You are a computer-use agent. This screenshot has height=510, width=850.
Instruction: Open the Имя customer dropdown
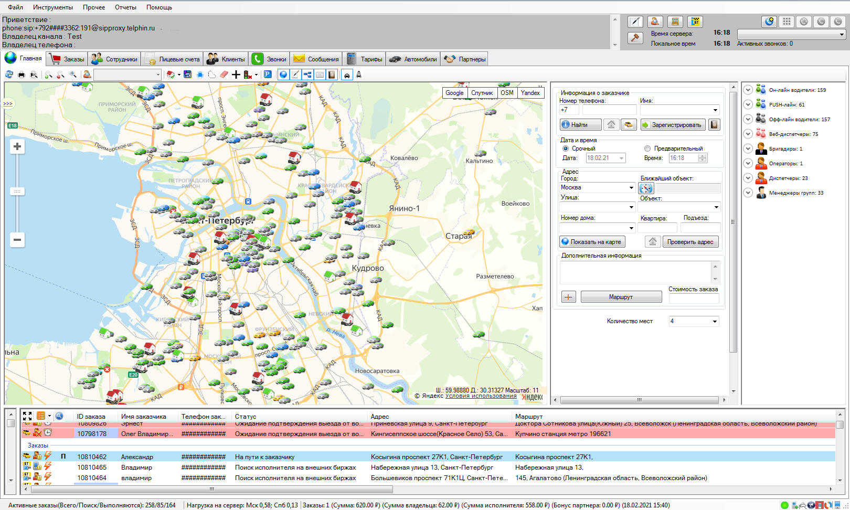[715, 110]
